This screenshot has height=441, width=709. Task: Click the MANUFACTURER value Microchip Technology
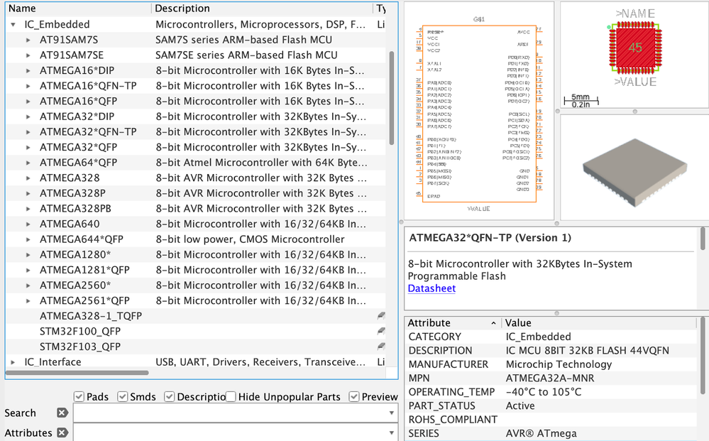[x=559, y=364]
